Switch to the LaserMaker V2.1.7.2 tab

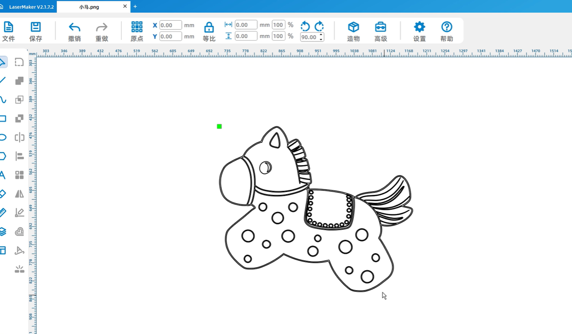[x=31, y=7]
